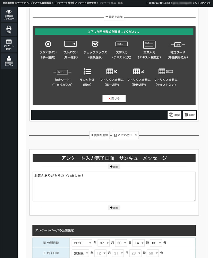Select the radio button answer type icon

[48, 44]
